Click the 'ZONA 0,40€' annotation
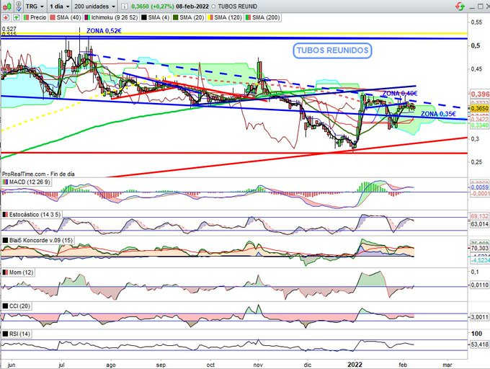The image size is (490, 369). click(x=400, y=93)
